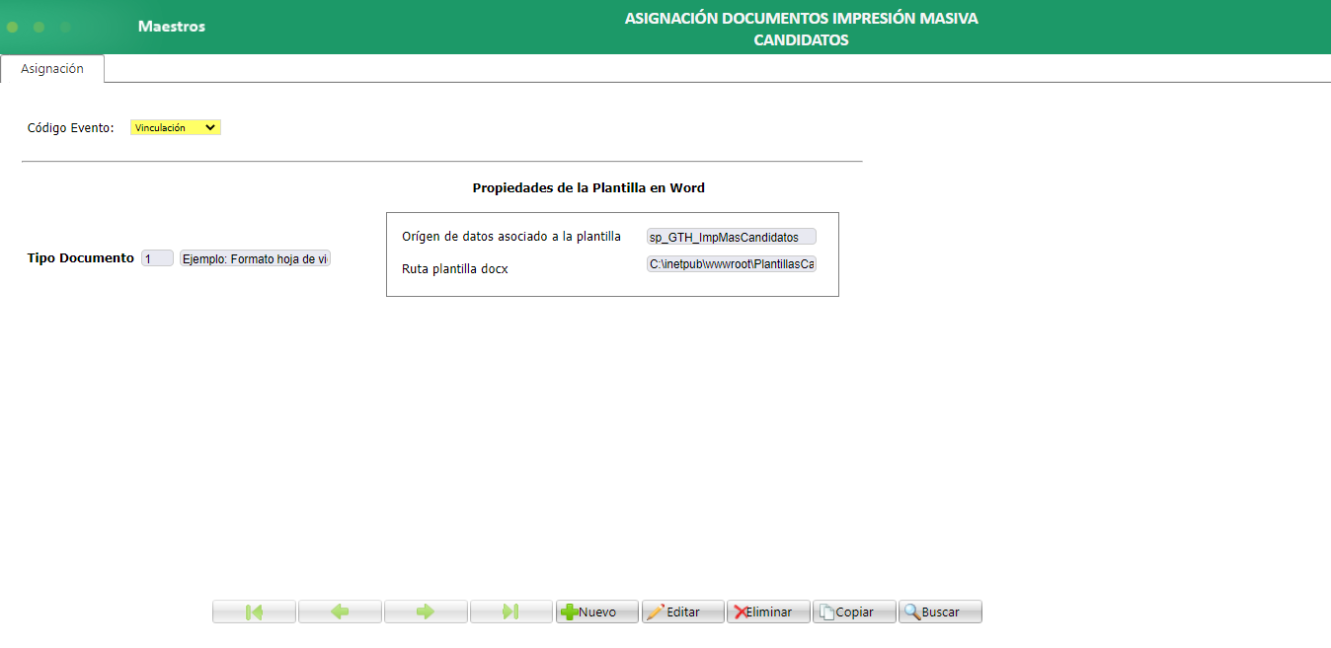Click the green plus icon on Nuevo
1331x648 pixels.
pos(573,612)
